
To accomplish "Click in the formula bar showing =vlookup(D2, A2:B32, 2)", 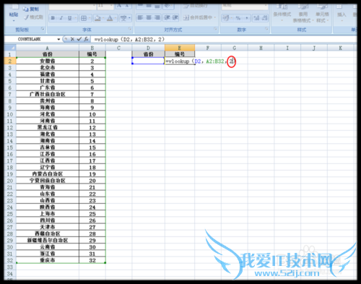I will (224, 39).
